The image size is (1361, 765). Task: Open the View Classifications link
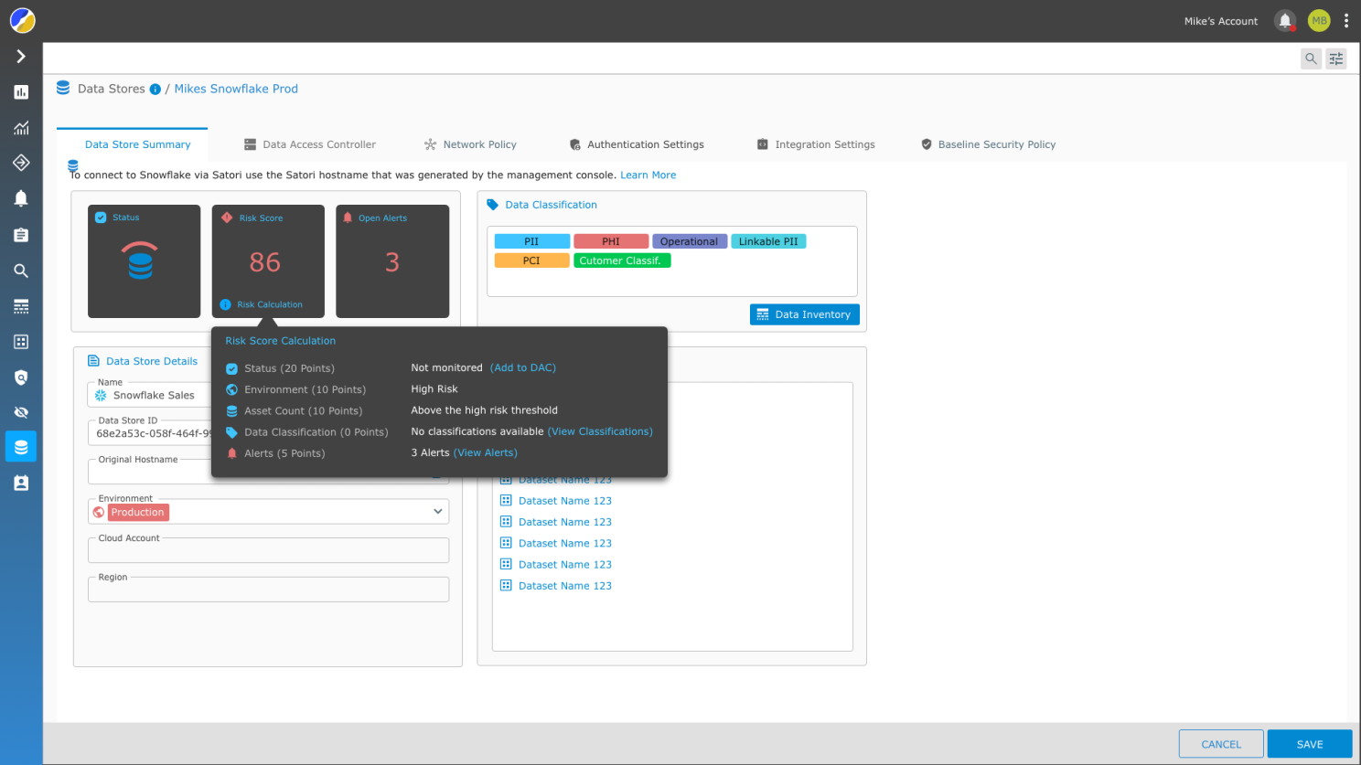pyautogui.click(x=600, y=431)
